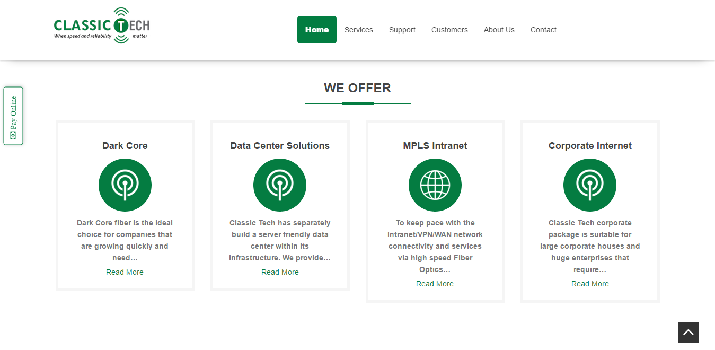The image size is (715, 350).
Task: Click the Data Center Solutions signal icon
Action: (280, 185)
